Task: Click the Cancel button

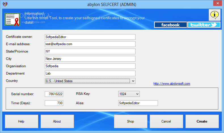Action: click(x=166, y=121)
